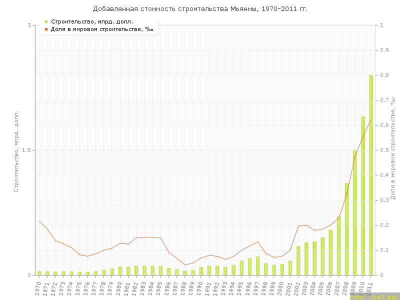Open the be5.biz watermark link

click(x=374, y=296)
